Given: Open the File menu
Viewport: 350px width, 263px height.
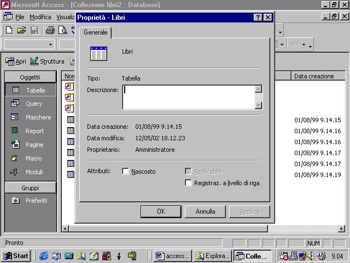Looking at the screenshot, I should click(x=20, y=17).
